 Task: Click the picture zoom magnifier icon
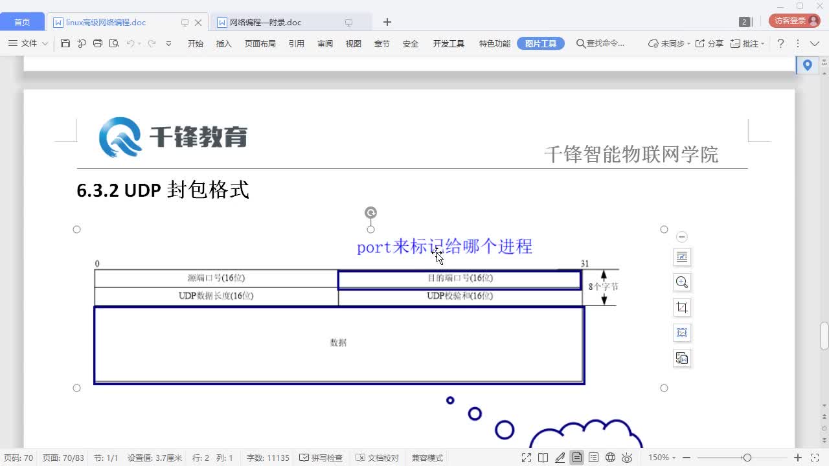click(682, 282)
